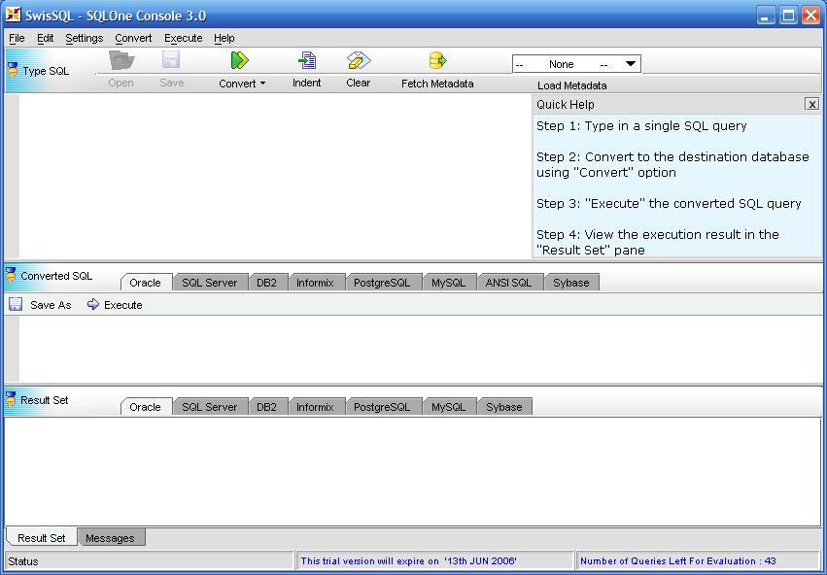Minimize the SwisSQL window
The width and height of the screenshot is (827, 575).
pos(766,15)
